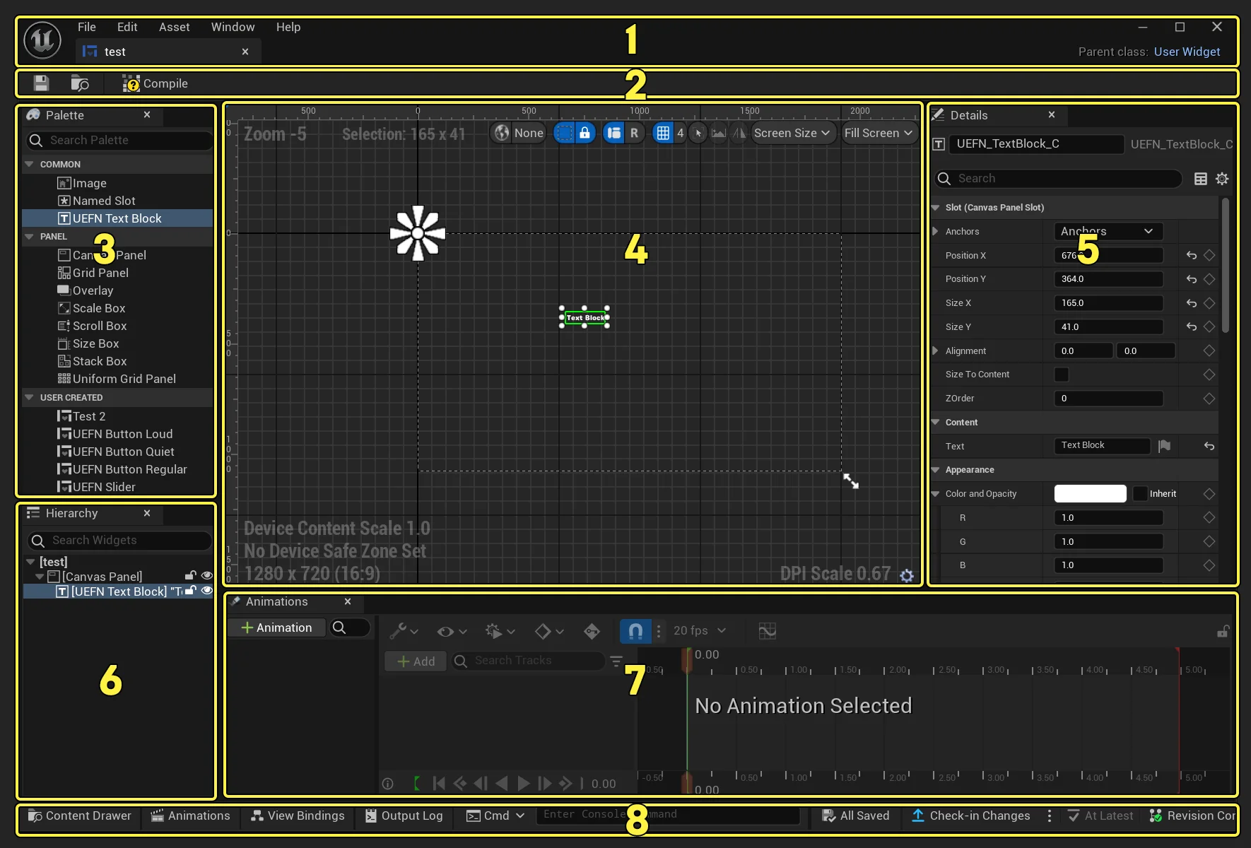Collapse the COMMON palette category
Viewport: 1251px width, 848px height.
29,164
